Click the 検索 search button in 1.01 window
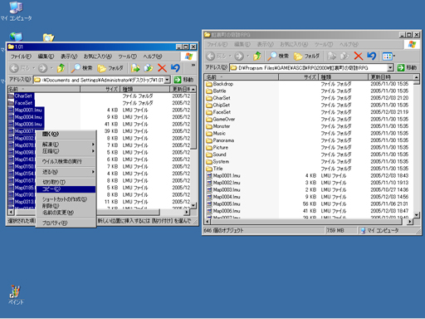Screen dimensions: 425x319 tap(81, 68)
